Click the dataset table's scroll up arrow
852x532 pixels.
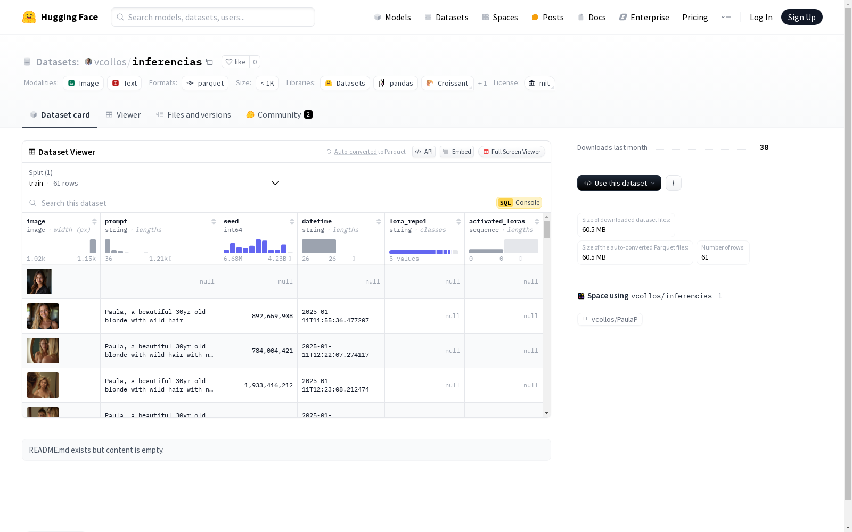coord(546,217)
